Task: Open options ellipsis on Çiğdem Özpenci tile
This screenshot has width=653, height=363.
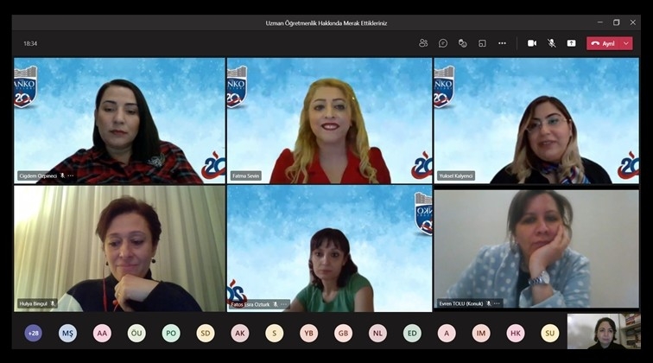Action: point(71,175)
